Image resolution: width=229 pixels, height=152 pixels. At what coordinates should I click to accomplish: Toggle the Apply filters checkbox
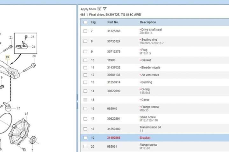click(x=99, y=9)
